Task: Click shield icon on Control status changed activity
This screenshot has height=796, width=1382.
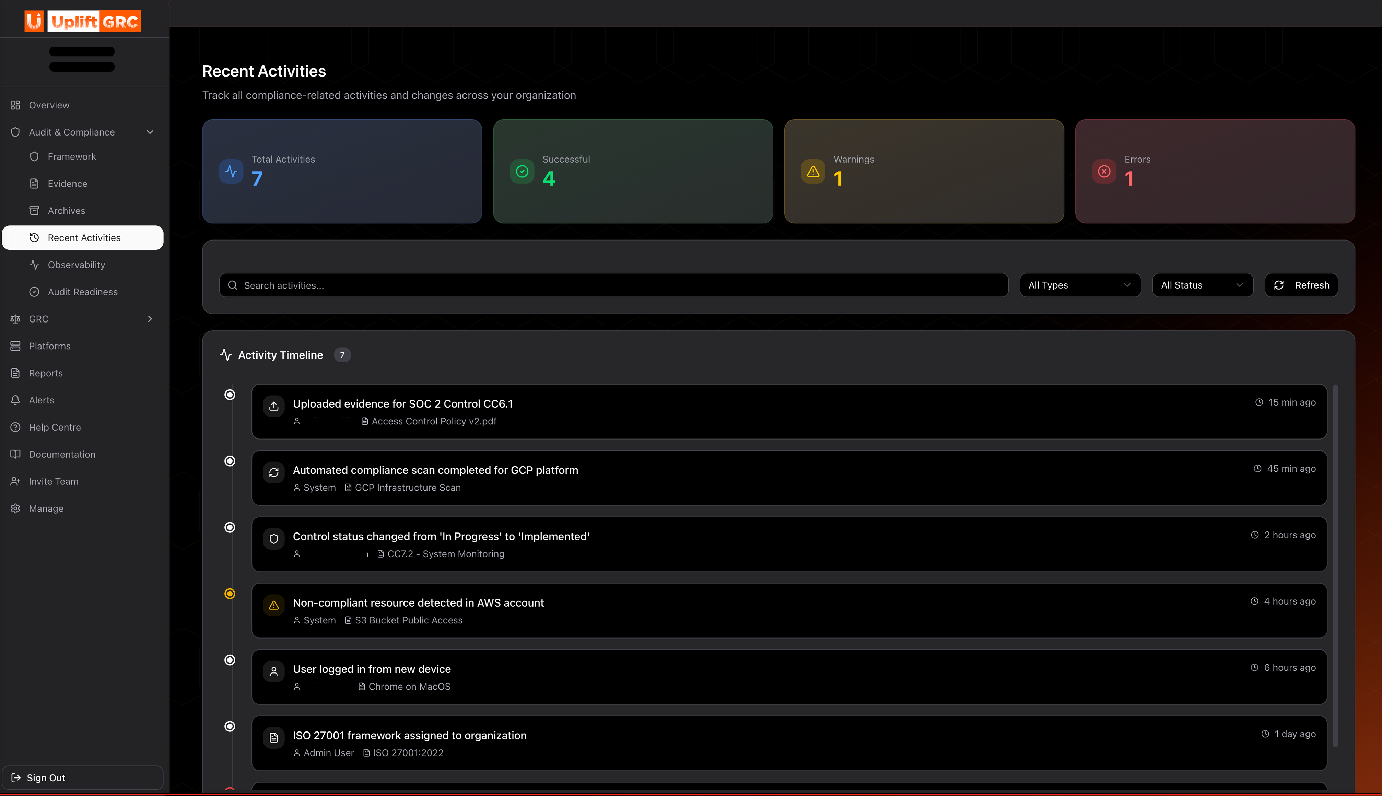Action: pos(274,539)
